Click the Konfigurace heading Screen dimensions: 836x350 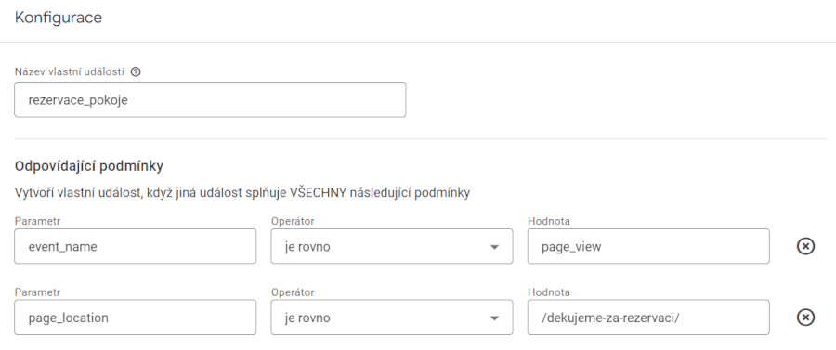59,18
